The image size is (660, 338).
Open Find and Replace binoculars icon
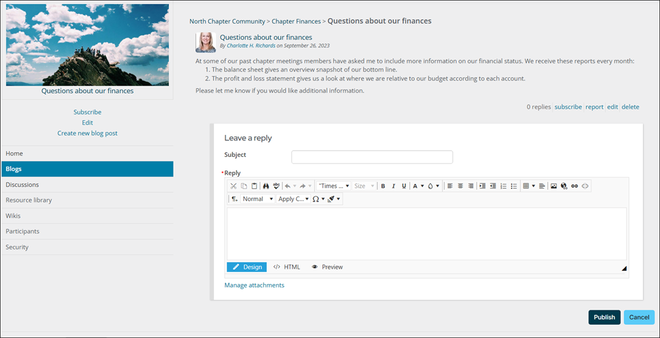[266, 186]
